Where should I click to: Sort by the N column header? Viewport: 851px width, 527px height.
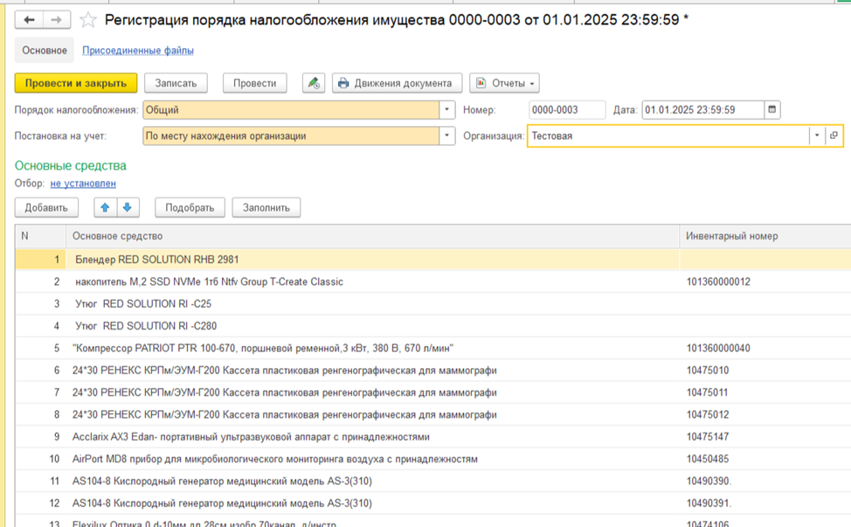pyautogui.click(x=41, y=236)
